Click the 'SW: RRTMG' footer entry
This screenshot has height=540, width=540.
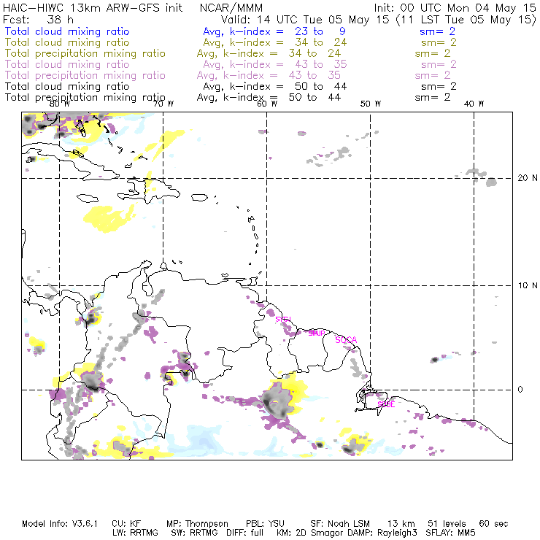[x=195, y=533]
